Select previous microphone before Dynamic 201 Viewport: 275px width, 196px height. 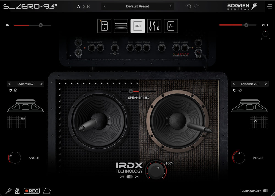234,84
